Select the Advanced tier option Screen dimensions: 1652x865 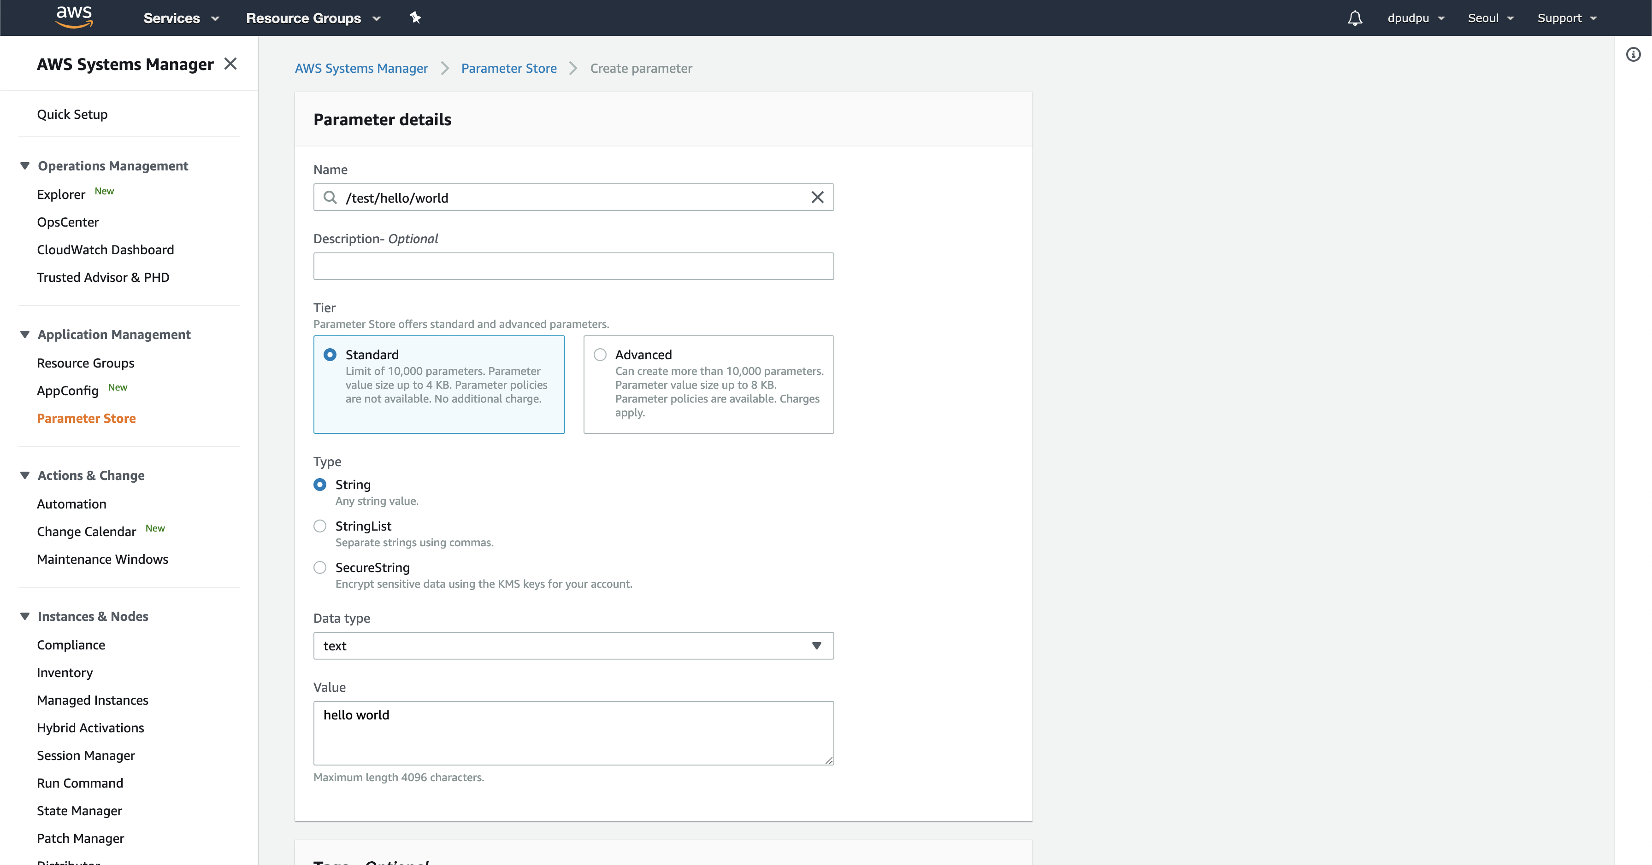tap(600, 355)
